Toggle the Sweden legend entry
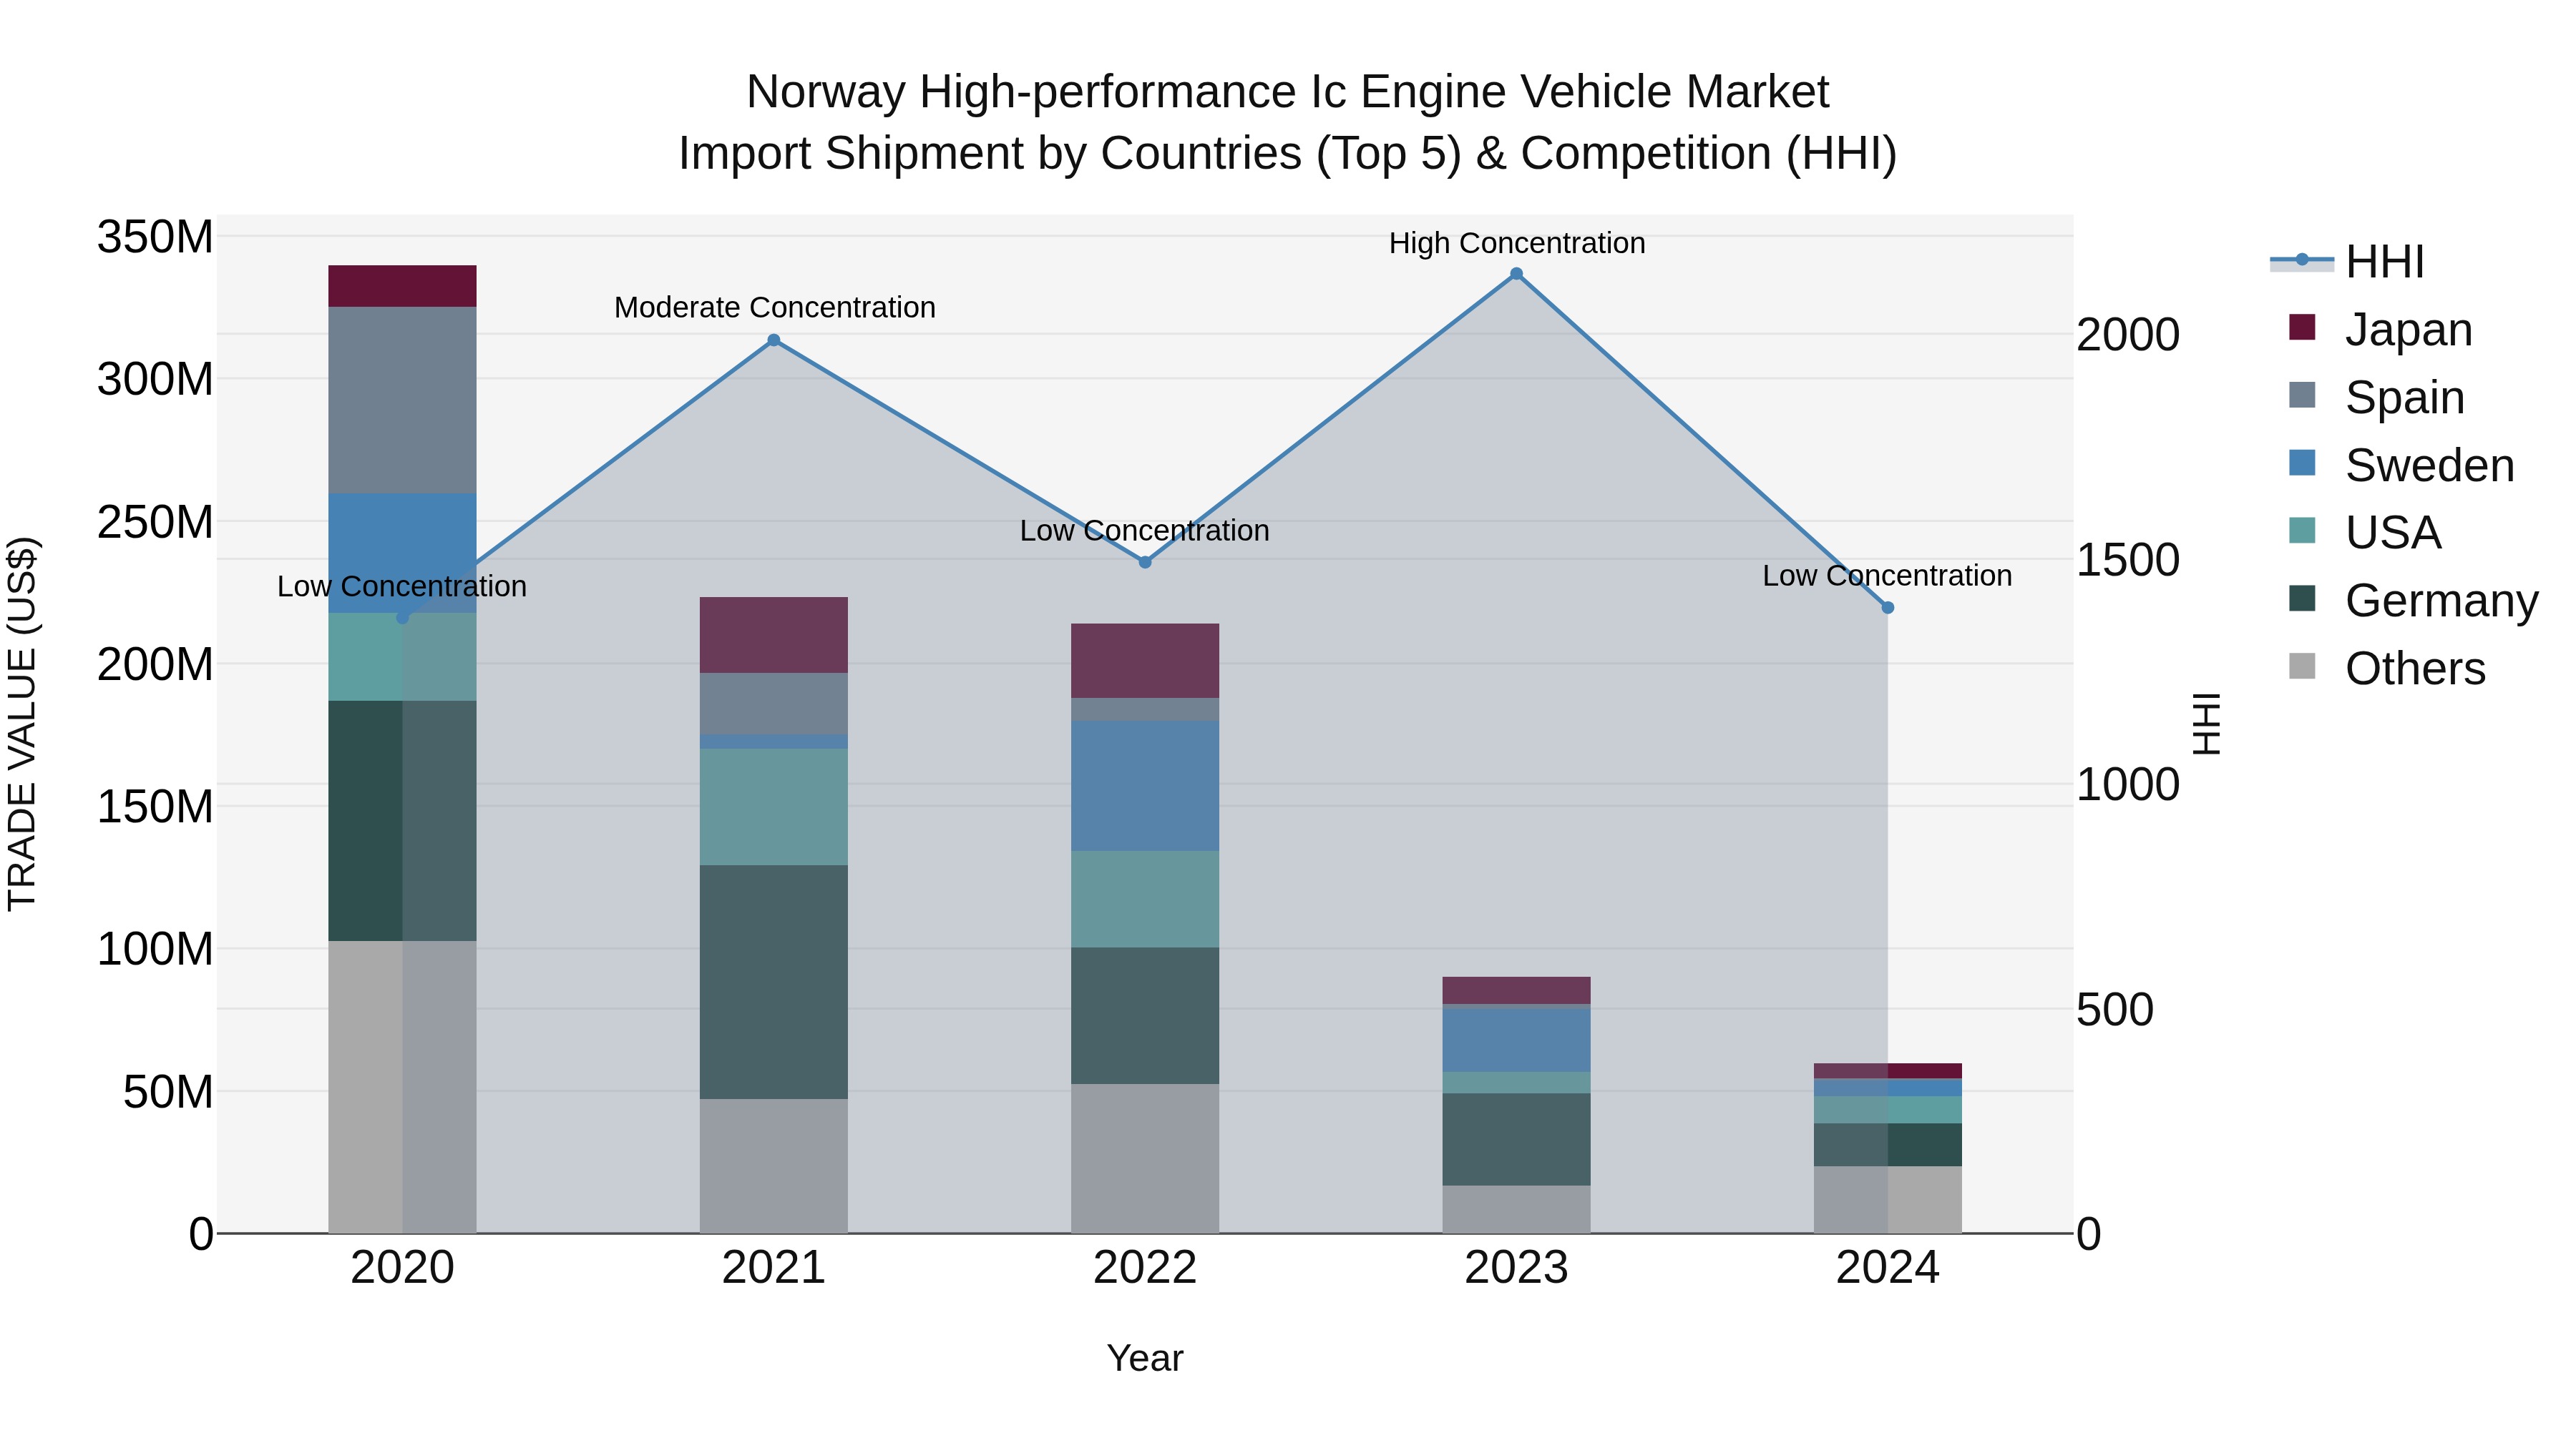This screenshot has height=1448, width=2576. (2401, 465)
